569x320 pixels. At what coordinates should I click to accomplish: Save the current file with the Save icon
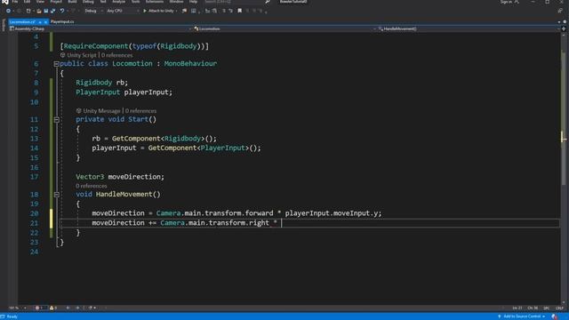(46, 11)
